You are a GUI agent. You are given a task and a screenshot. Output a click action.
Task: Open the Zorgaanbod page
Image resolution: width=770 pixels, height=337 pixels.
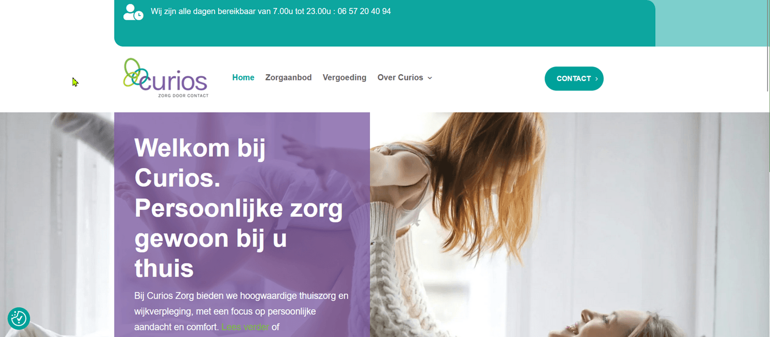click(x=288, y=78)
